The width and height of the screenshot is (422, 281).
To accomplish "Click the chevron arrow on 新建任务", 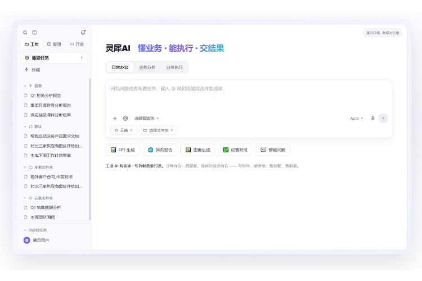I will 82,58.
